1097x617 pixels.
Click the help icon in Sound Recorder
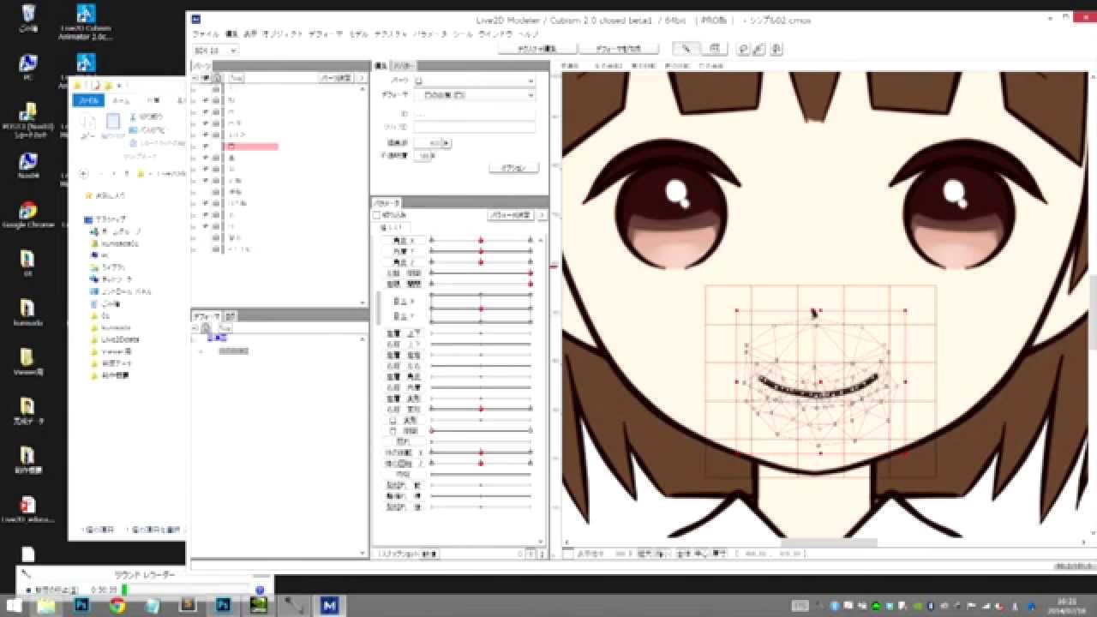click(261, 590)
